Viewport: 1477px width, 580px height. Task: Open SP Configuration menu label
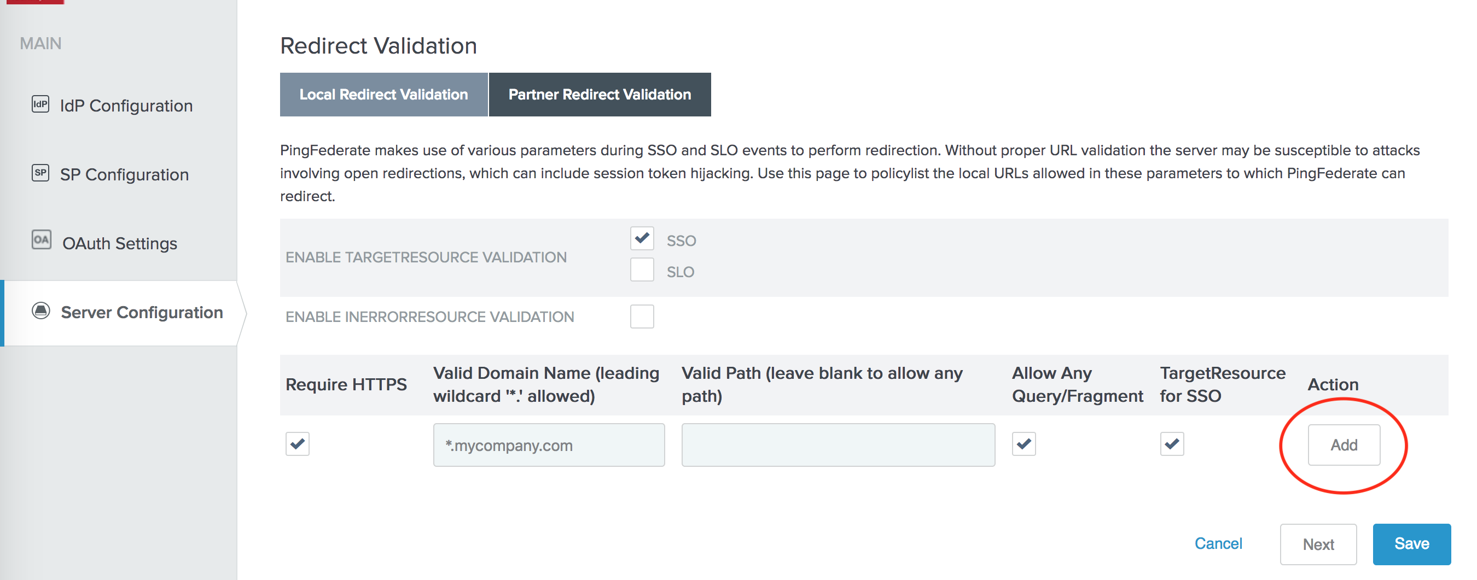pos(124,175)
